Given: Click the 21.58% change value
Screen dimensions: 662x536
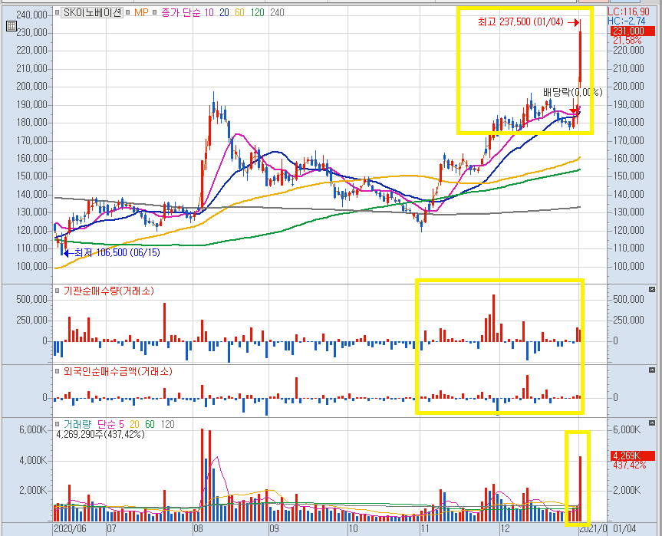Looking at the screenshot, I should click(627, 40).
